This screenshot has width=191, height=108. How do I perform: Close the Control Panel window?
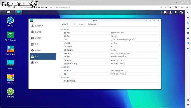point(158,21)
